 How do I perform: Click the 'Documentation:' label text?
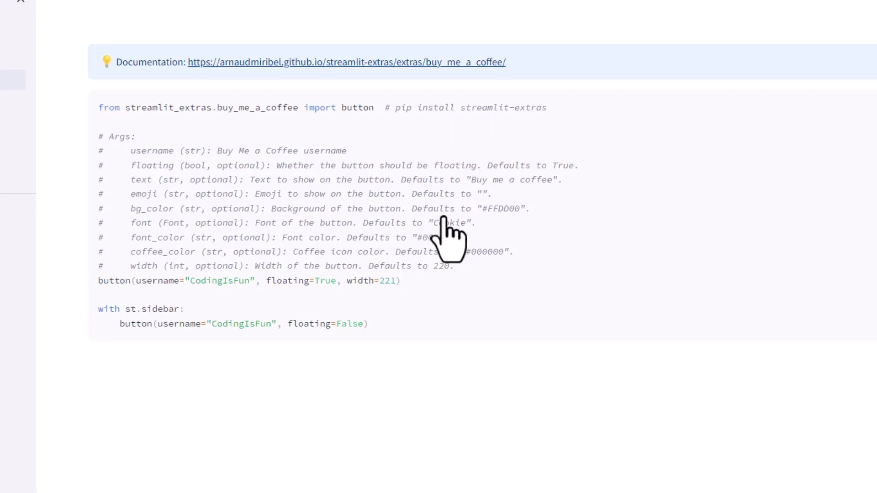151,62
